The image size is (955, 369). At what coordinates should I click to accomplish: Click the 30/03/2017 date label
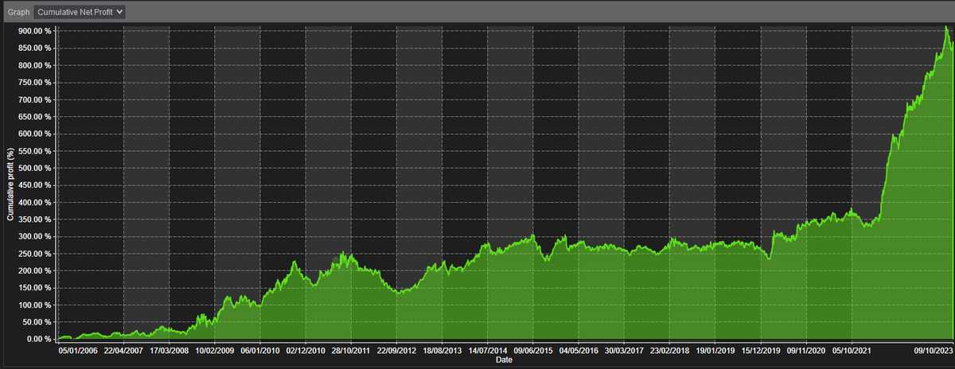[x=624, y=350]
